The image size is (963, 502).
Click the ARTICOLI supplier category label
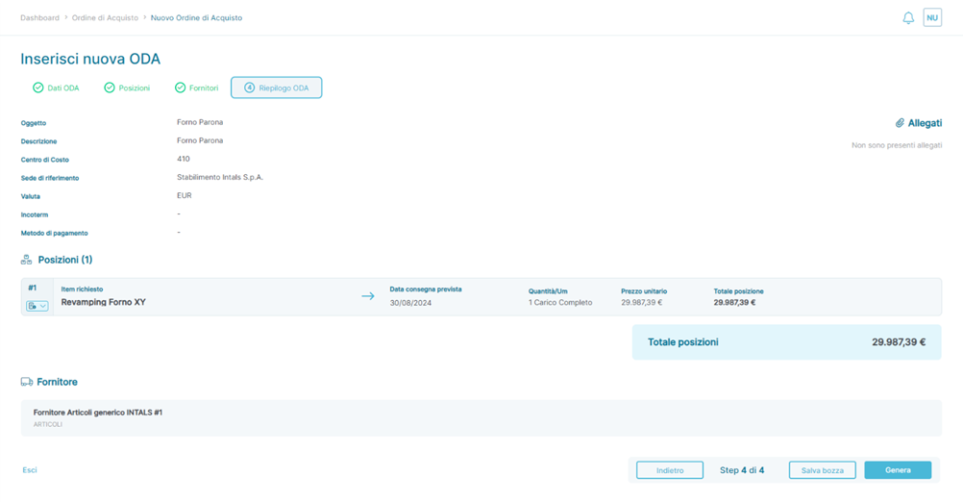pyautogui.click(x=48, y=424)
